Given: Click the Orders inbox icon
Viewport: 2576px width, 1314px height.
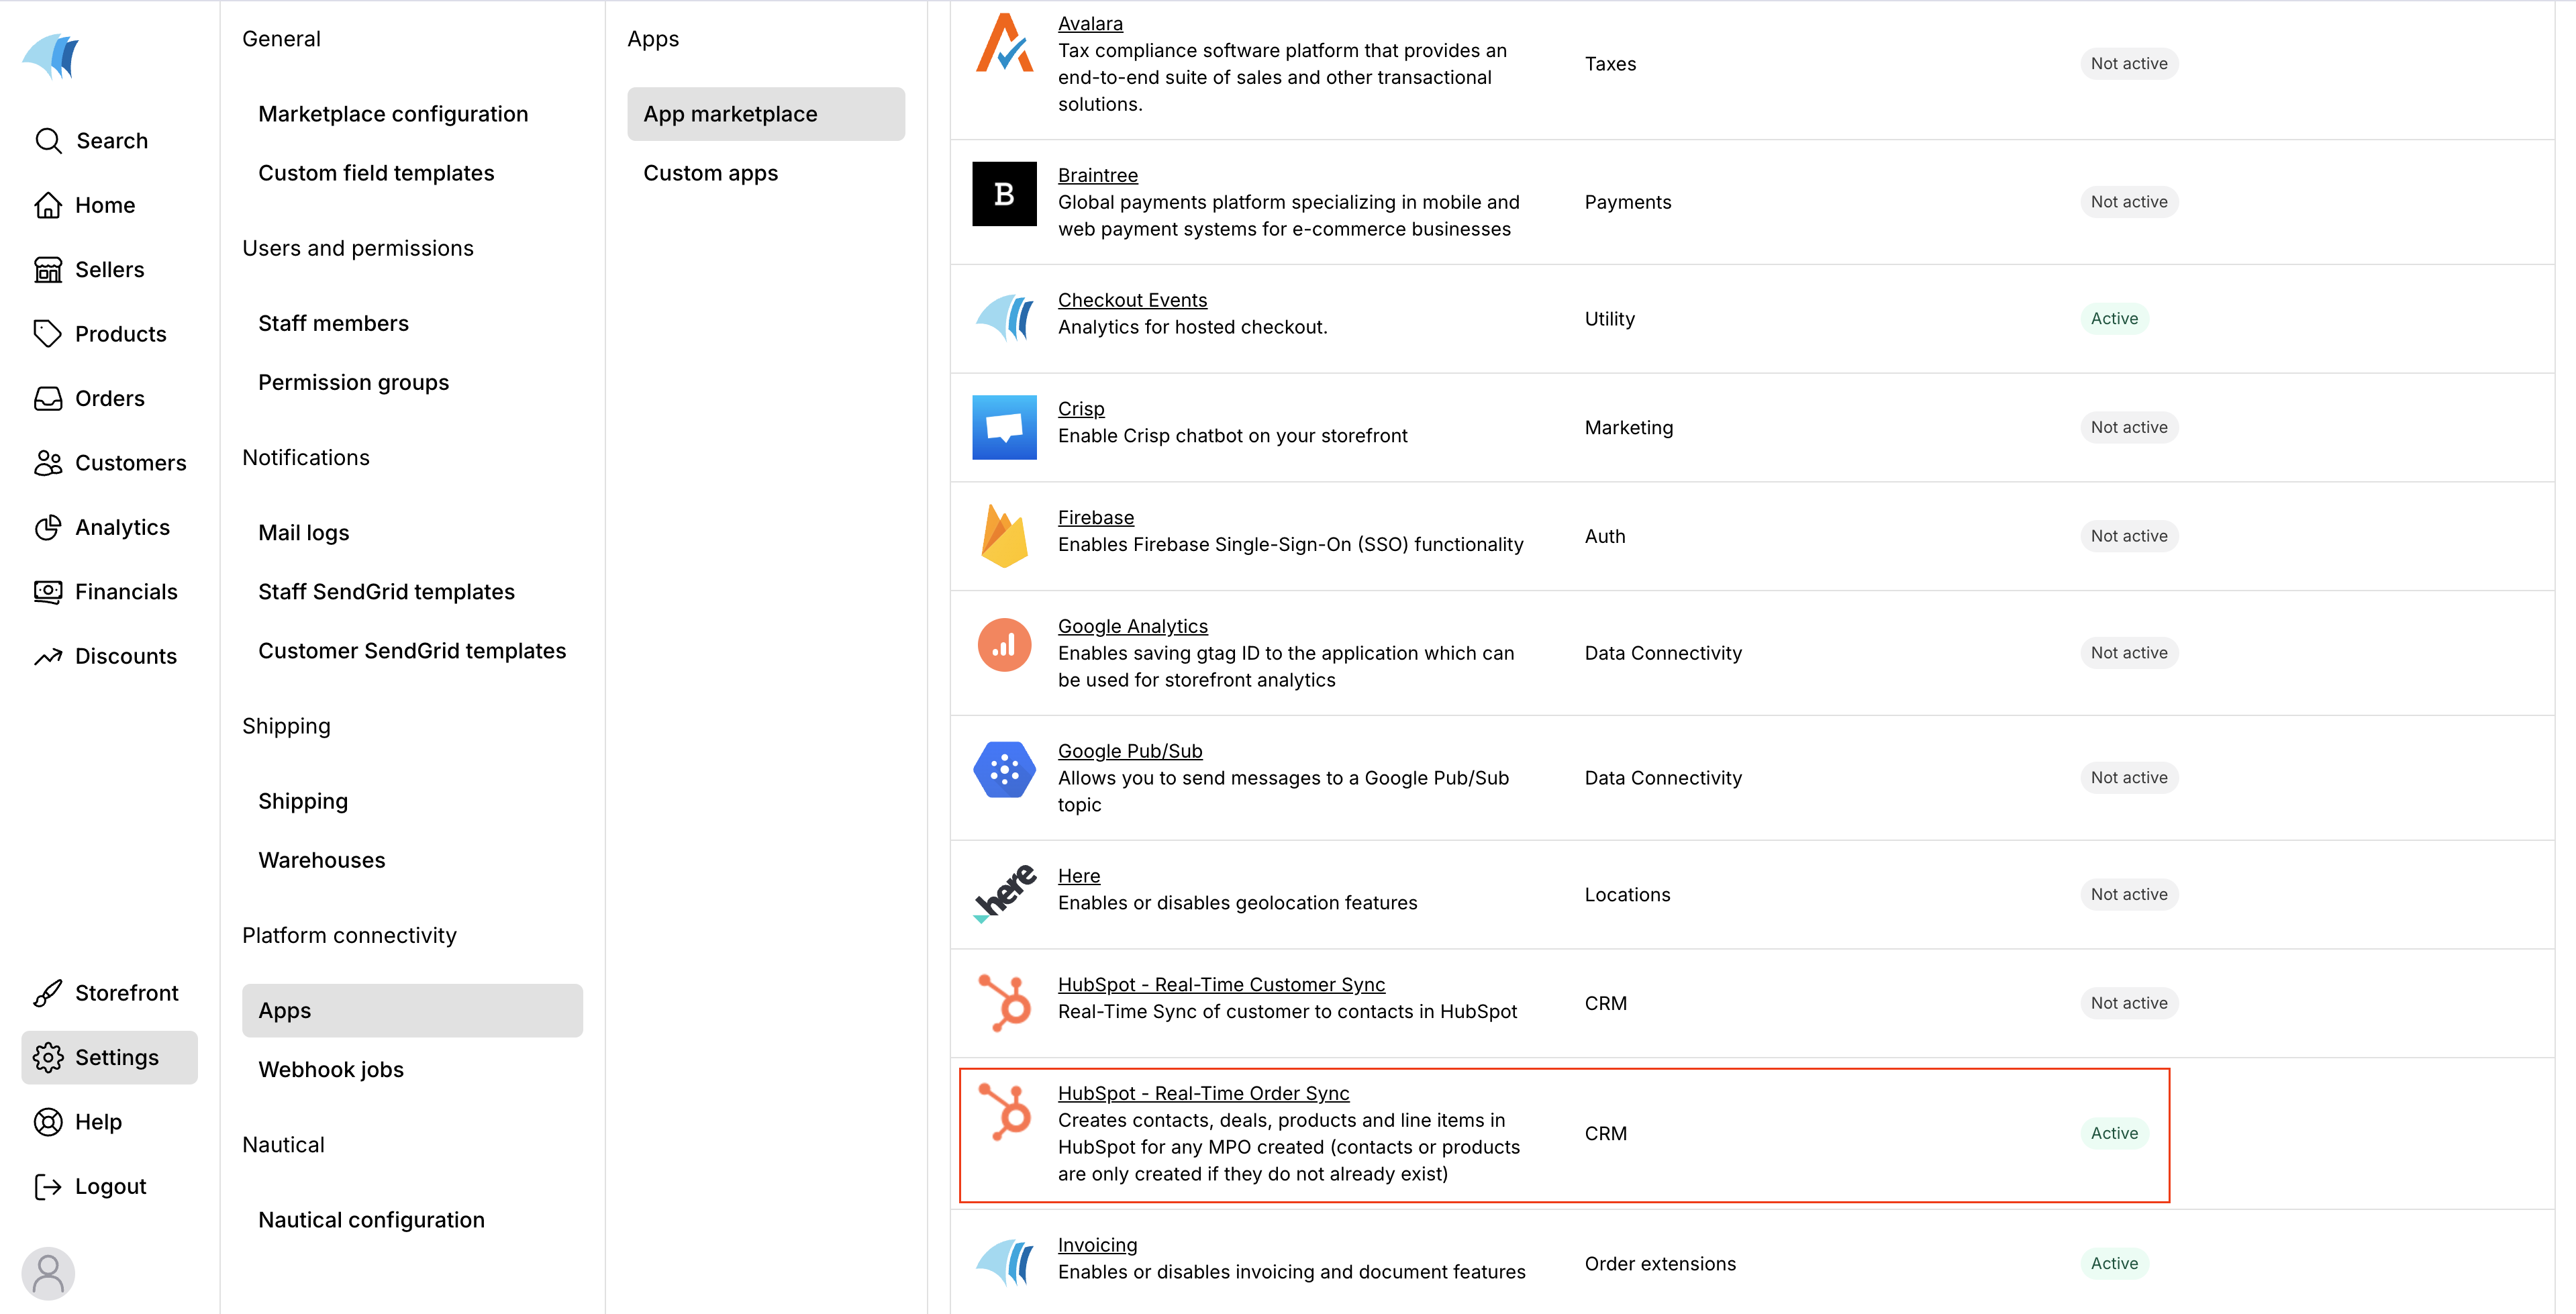Looking at the screenshot, I should (48, 399).
